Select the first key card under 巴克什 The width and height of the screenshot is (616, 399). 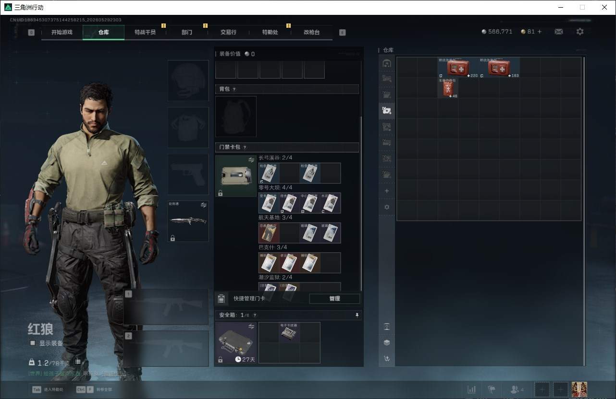(x=269, y=262)
